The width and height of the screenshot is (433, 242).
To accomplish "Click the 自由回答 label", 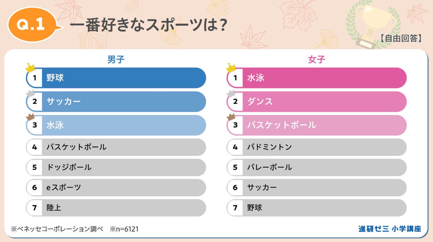I will (401, 38).
